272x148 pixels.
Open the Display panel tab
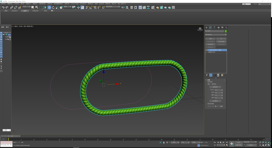pos(222,28)
